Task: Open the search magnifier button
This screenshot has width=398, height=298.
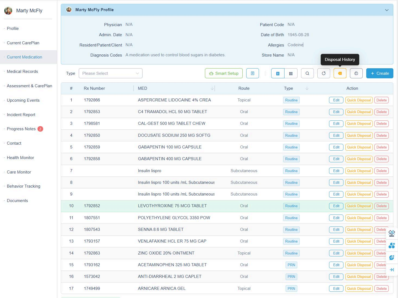Action: [x=307, y=73]
